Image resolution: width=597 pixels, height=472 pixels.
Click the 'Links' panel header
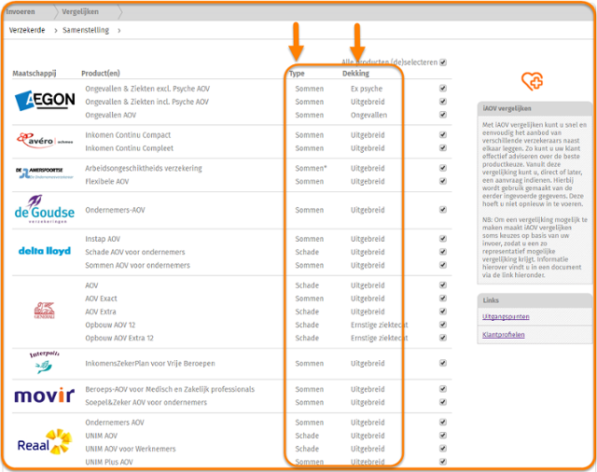[535, 300]
